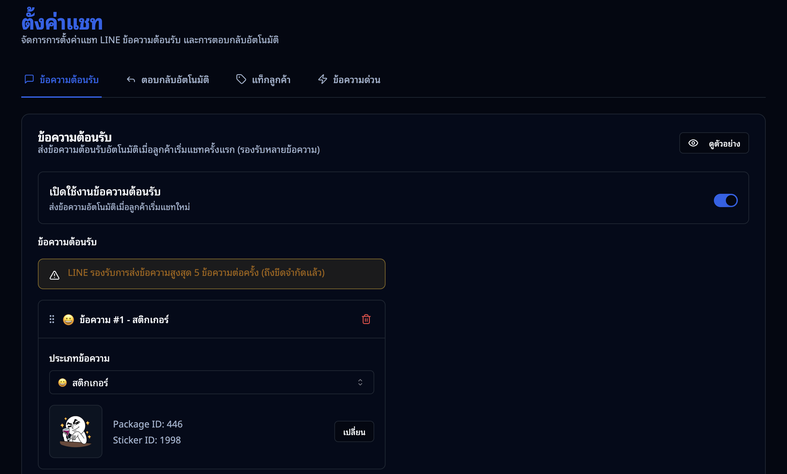Image resolution: width=787 pixels, height=474 pixels.
Task: Click the ดูตัวอย่าง preview button
Action: tap(714, 143)
